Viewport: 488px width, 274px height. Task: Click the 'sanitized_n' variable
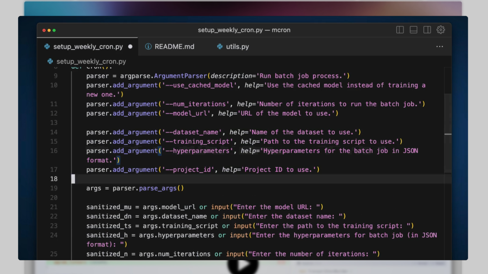tap(107, 254)
